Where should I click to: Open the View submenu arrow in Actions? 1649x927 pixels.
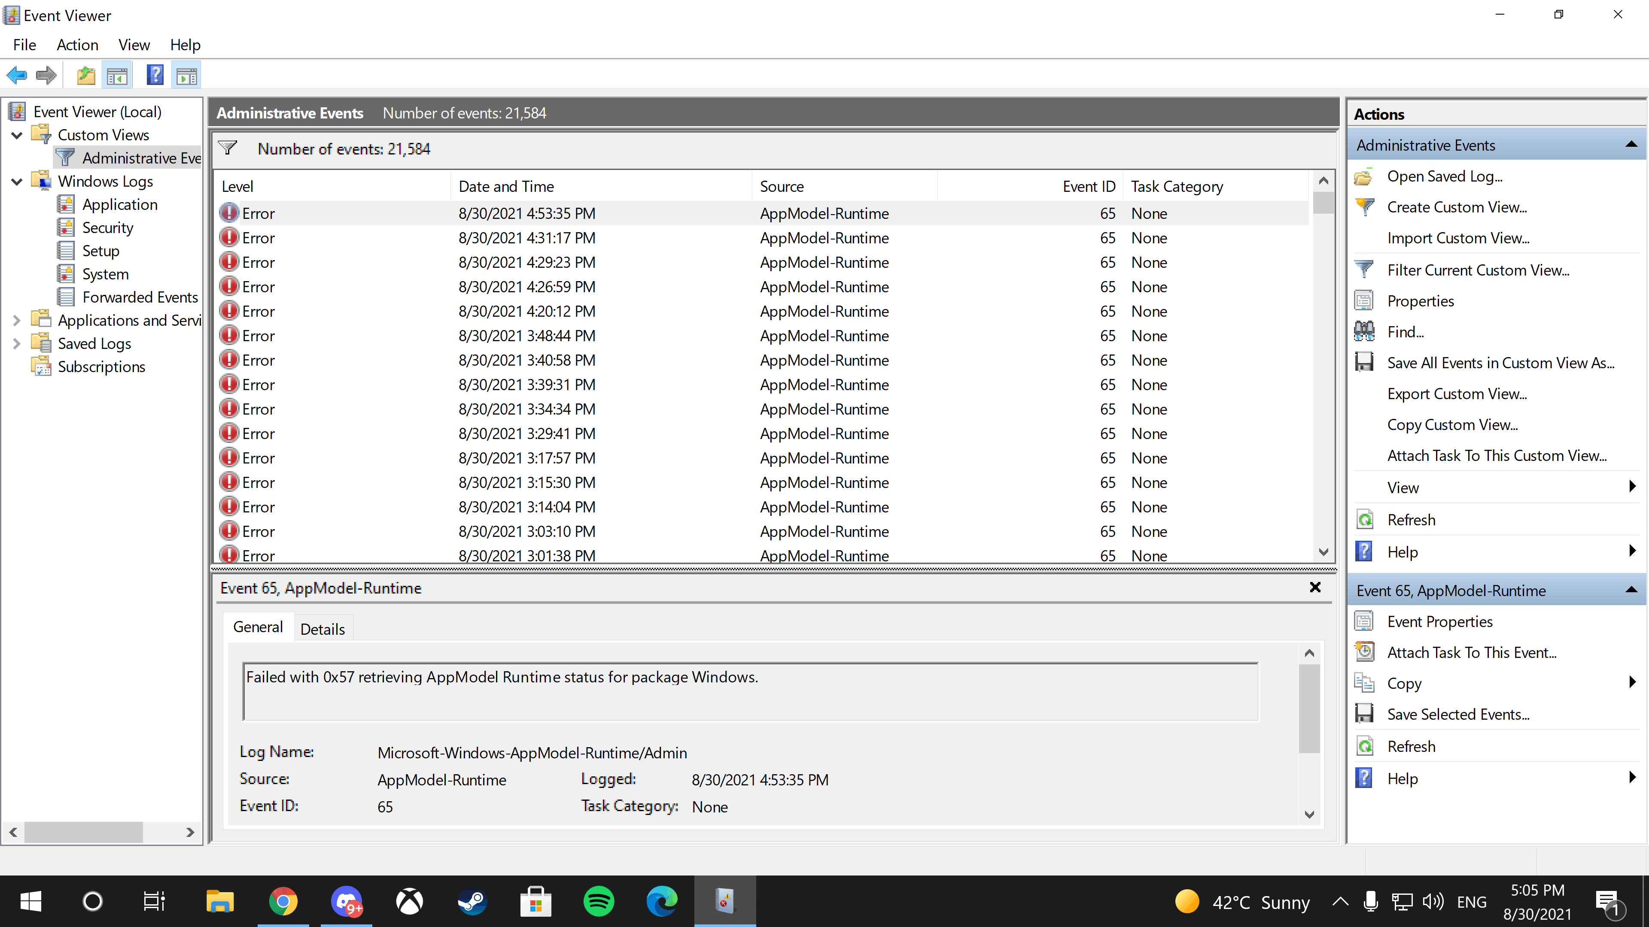(1632, 487)
